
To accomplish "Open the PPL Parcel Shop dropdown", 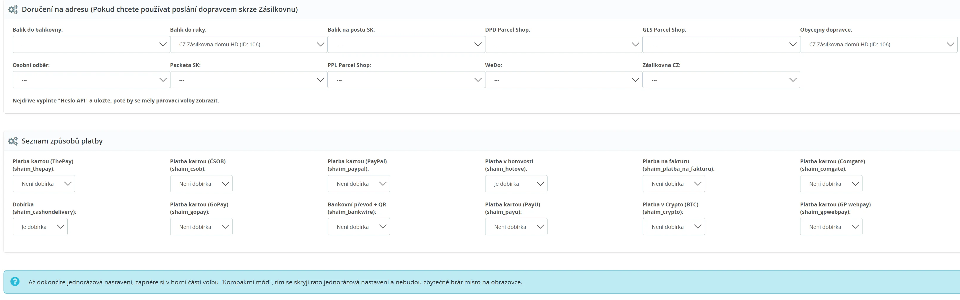I will tap(406, 80).
